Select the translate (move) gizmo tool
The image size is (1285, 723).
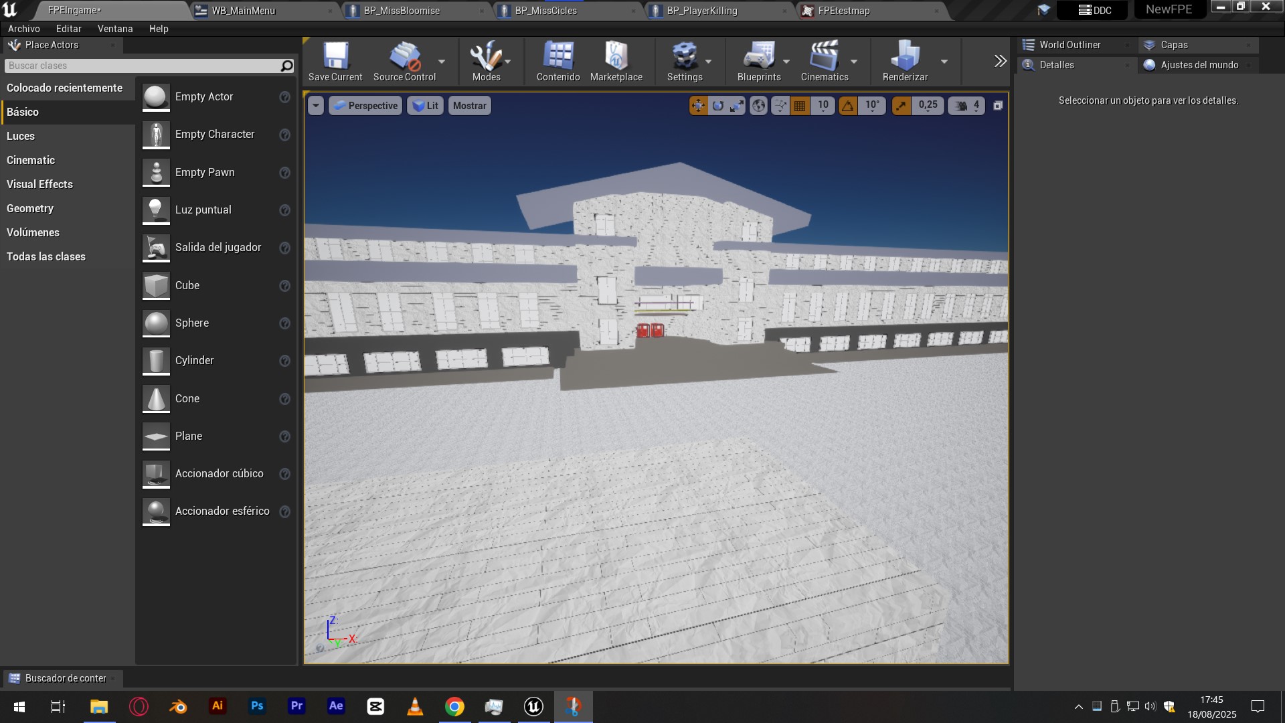click(x=698, y=106)
